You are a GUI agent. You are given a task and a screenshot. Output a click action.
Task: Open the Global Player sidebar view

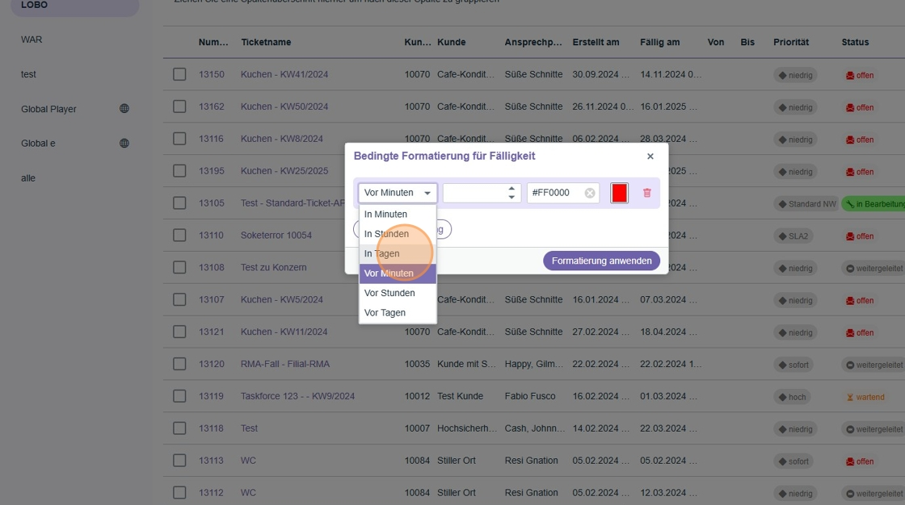[48, 109]
